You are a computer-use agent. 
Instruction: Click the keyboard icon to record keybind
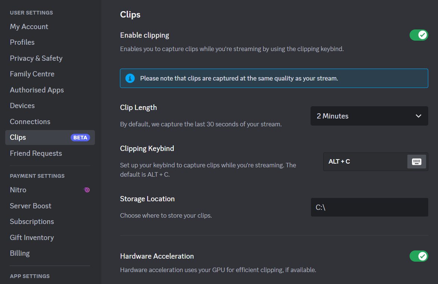416,162
